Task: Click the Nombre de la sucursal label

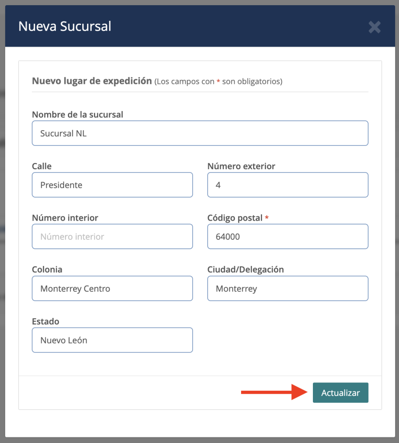Action: tap(77, 114)
